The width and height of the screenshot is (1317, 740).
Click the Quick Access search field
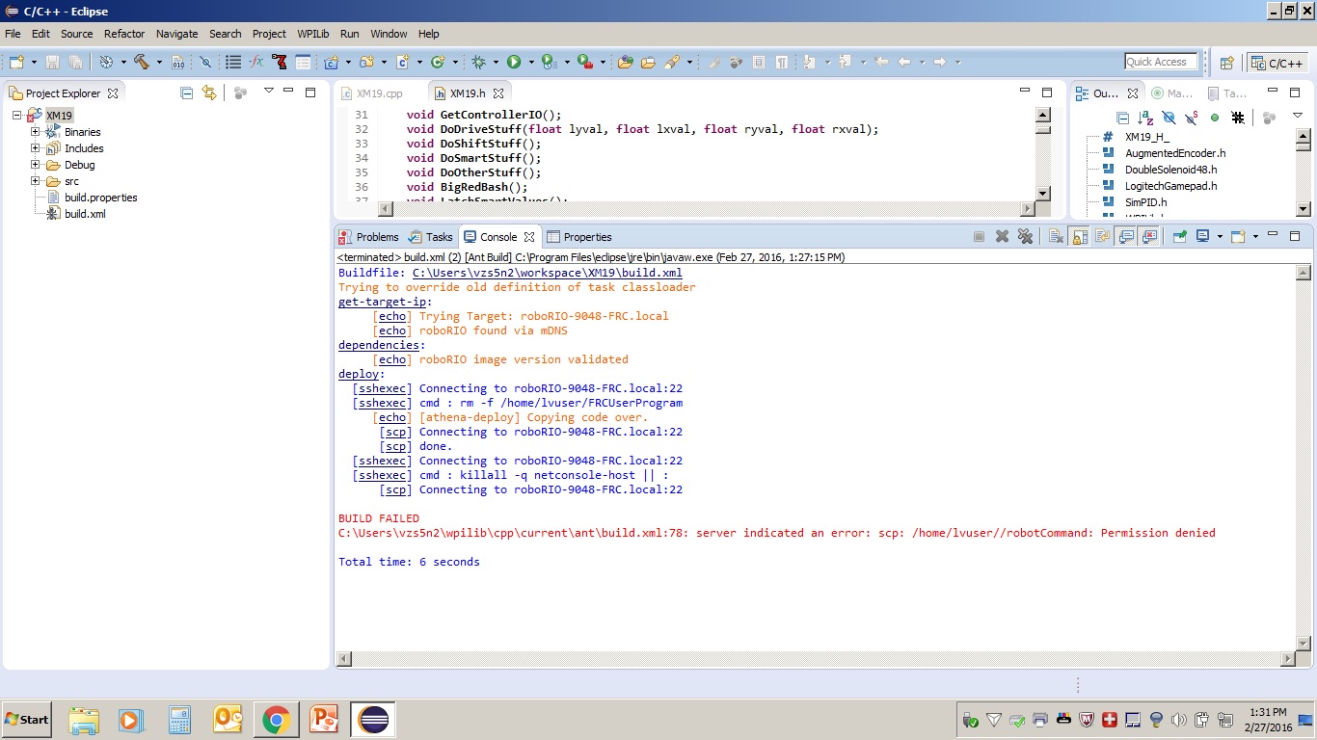click(x=1161, y=62)
